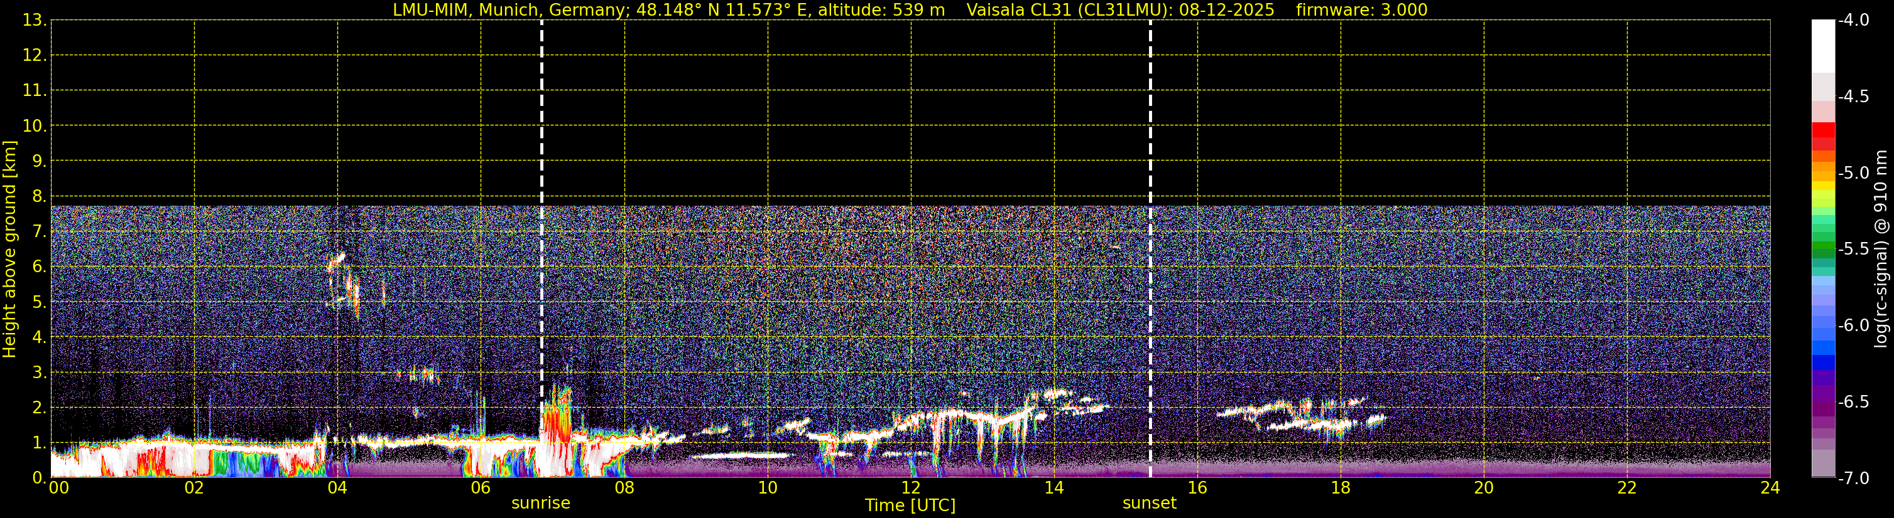Pick the red band of the colorbar
The width and height of the screenshot is (1894, 518).
[1824, 132]
